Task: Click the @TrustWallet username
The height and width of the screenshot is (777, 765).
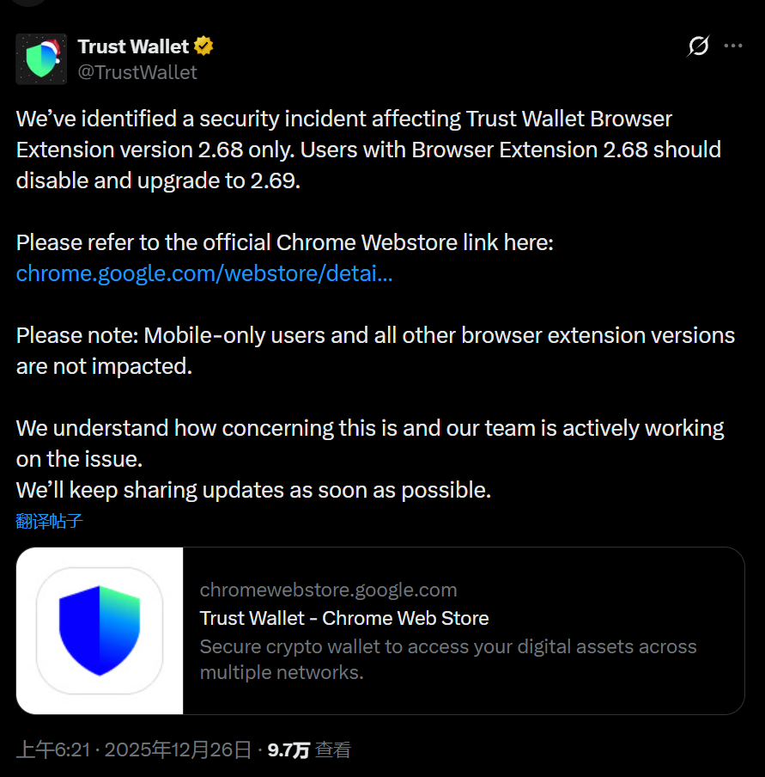Action: coord(137,72)
